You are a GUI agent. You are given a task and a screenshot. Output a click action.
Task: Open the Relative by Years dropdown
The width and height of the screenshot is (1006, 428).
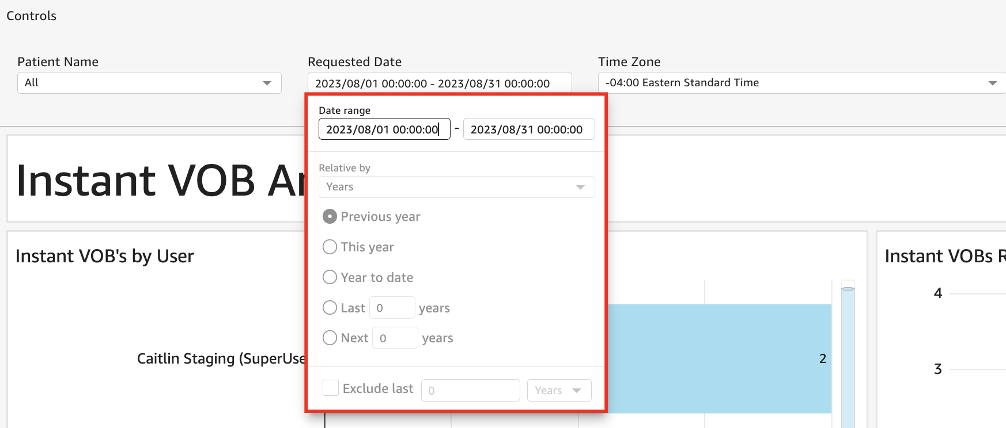tap(456, 187)
